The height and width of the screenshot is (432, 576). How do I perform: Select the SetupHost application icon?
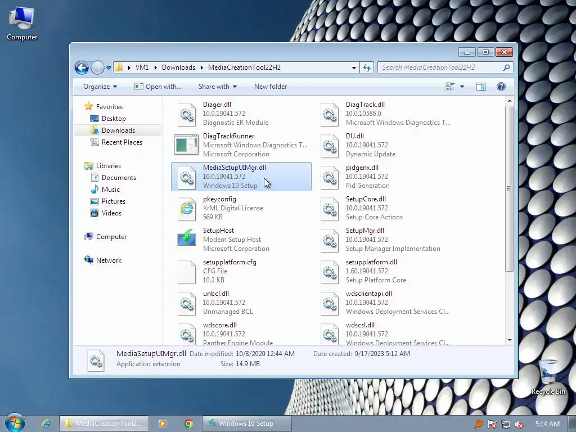point(187,238)
